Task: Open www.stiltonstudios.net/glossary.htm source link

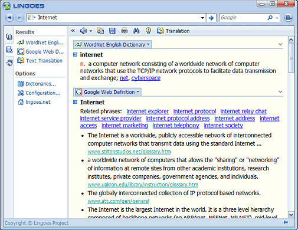Action: point(129,152)
